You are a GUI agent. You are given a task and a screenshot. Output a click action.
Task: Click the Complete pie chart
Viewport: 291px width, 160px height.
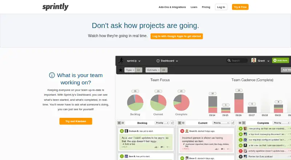[x=181, y=103]
